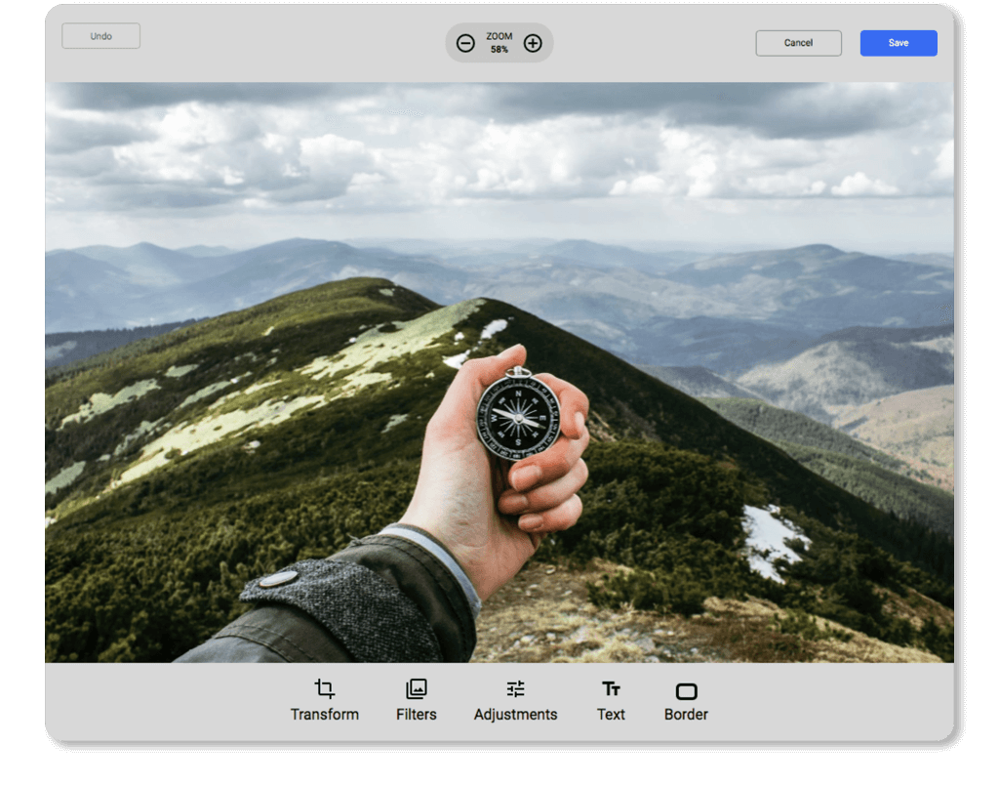Select the Transform crop icon
The image size is (999, 786).
coord(325,689)
